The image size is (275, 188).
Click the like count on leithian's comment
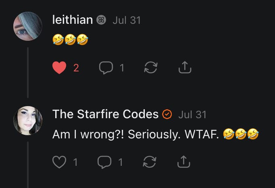(76, 68)
